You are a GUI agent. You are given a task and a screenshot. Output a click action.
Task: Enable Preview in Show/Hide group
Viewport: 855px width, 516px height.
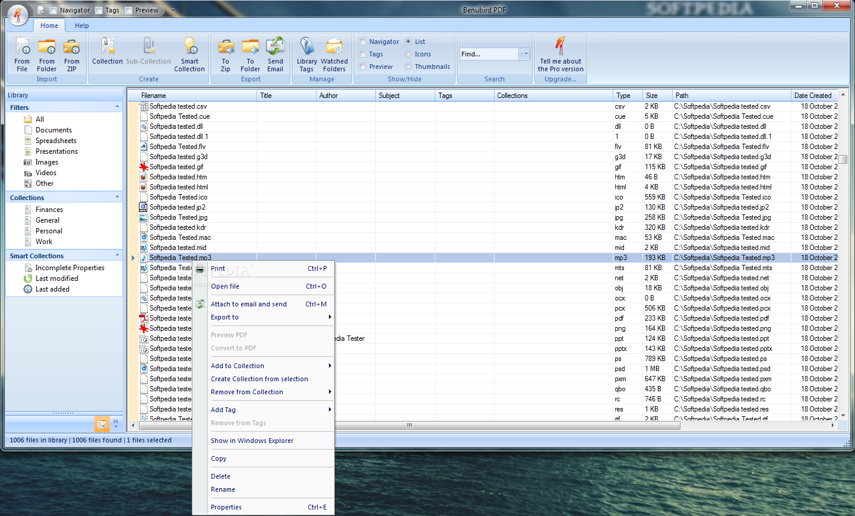click(362, 67)
